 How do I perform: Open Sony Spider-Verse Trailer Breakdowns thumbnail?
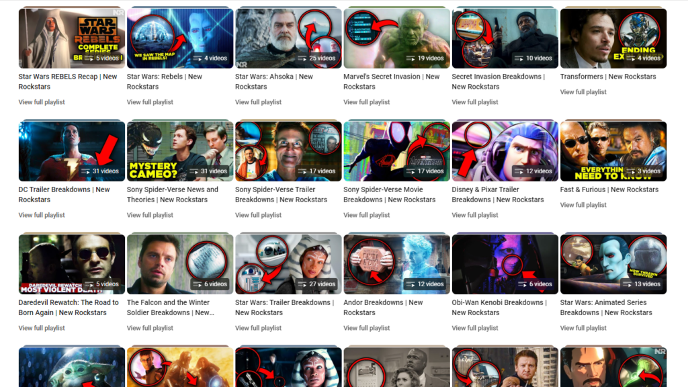(288, 151)
